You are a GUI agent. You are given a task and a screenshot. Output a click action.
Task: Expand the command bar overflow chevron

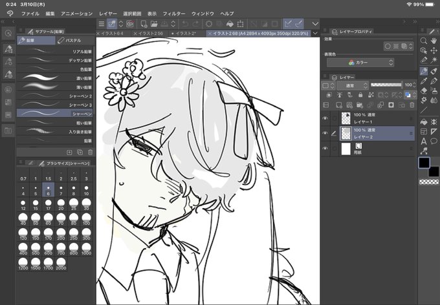point(315,24)
